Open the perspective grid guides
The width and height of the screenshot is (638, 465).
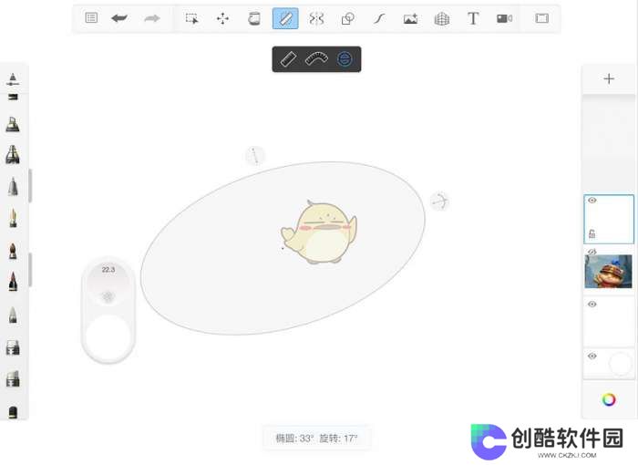(441, 18)
